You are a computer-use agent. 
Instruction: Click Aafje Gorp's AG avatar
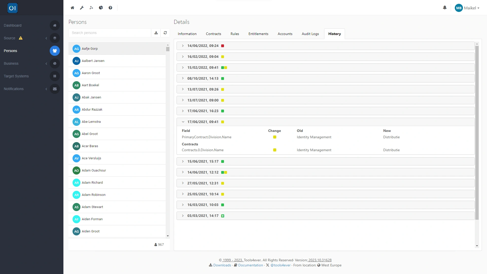(x=76, y=49)
